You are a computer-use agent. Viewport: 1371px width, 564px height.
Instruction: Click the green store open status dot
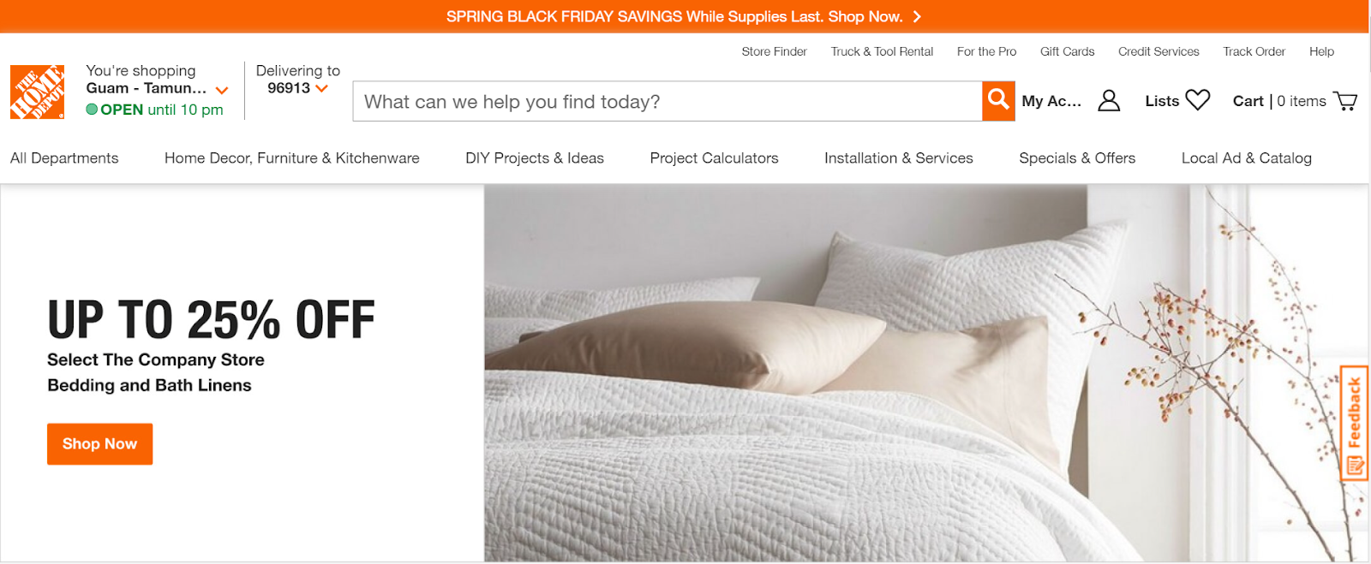tap(92, 110)
